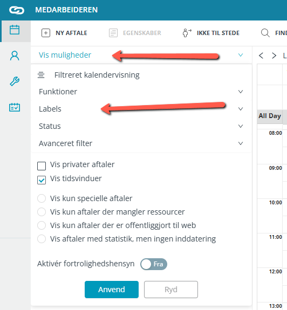Select Vis kun aftaler der mangler ressourcer

42,212
